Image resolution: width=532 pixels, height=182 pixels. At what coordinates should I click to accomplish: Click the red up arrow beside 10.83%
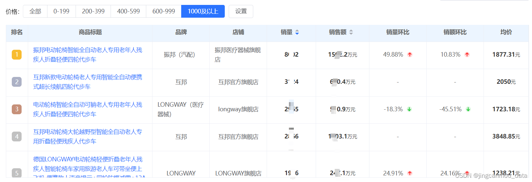point(467,55)
